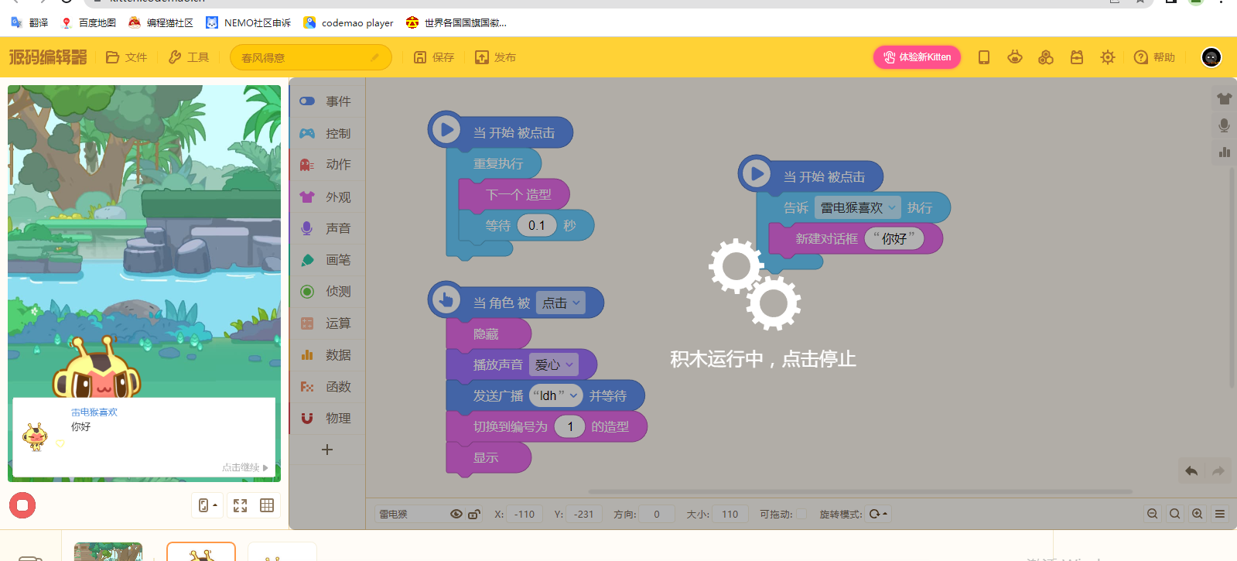Toggle the 雷电猴 sprite lock

(x=474, y=514)
